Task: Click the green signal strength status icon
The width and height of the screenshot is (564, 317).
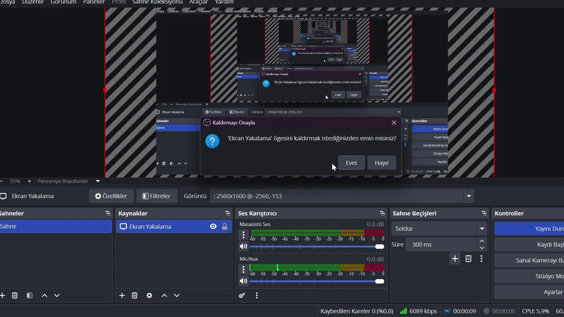Action: (403, 311)
